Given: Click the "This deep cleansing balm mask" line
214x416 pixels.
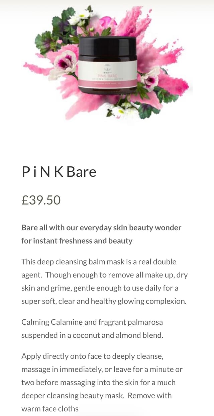Looking at the screenshot, I should click(99, 262).
